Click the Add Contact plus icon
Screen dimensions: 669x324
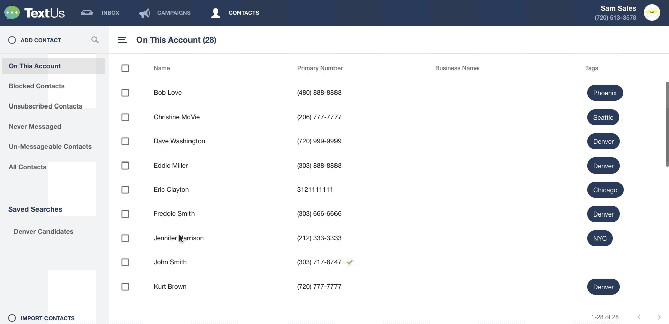(x=12, y=40)
